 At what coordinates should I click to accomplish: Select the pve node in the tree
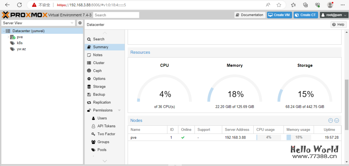(x=20, y=37)
